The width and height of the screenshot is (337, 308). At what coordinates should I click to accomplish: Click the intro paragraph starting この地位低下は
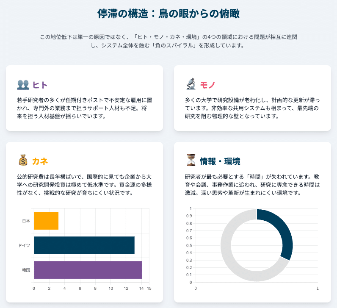click(168, 41)
